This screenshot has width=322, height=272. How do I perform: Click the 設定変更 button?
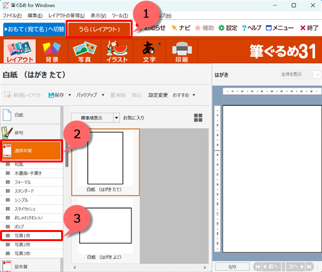[x=158, y=95]
